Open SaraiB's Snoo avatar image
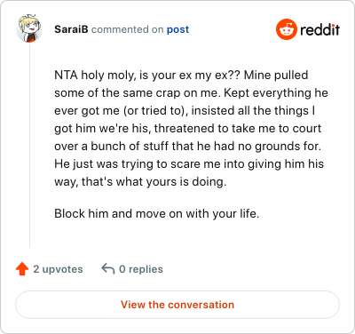 pyautogui.click(x=29, y=29)
